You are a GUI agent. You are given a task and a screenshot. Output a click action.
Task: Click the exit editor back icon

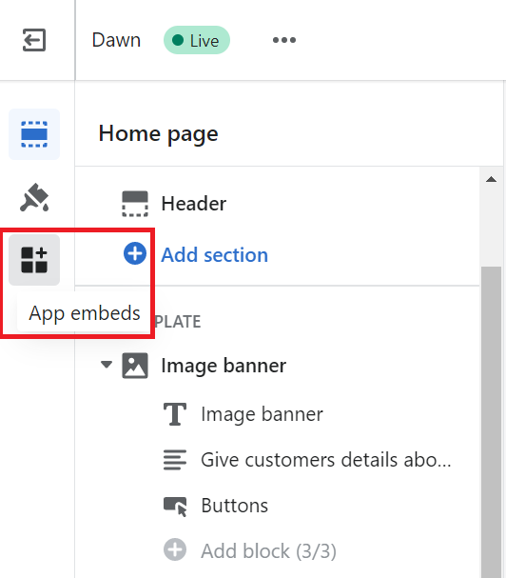pos(34,40)
